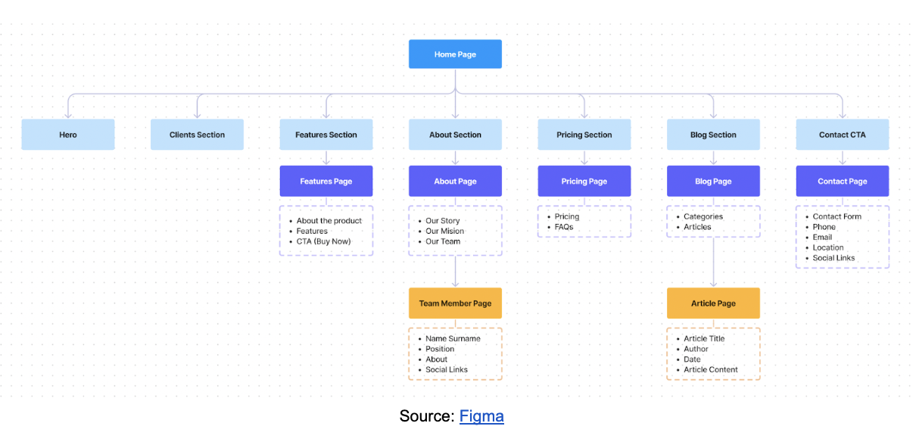This screenshot has height=448, width=916.
Task: Click the About Section node
Action: point(455,135)
